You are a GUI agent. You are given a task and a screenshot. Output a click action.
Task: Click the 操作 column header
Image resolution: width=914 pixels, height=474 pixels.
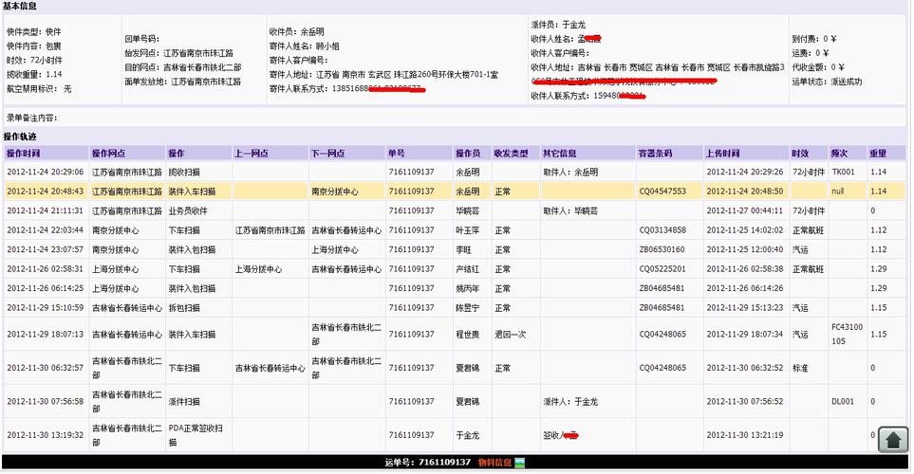click(x=176, y=154)
